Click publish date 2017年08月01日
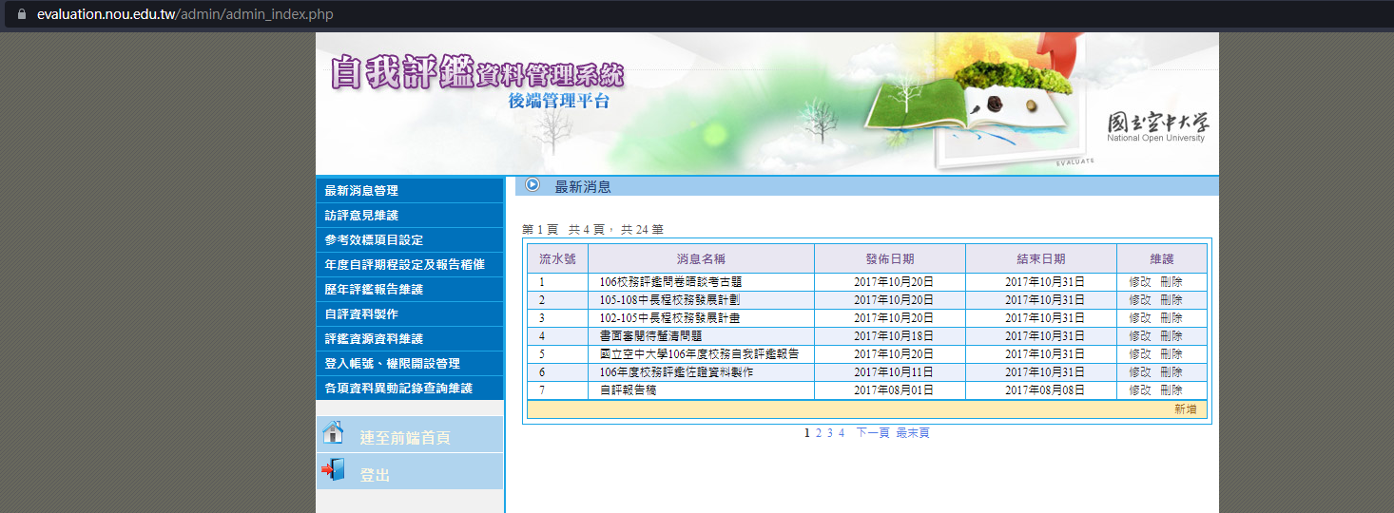The image size is (1394, 513). click(894, 390)
